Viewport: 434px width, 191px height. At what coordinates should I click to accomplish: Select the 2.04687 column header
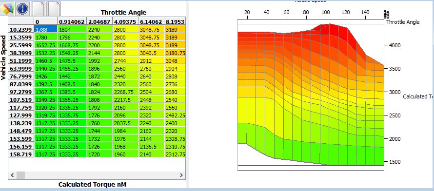tap(99, 21)
